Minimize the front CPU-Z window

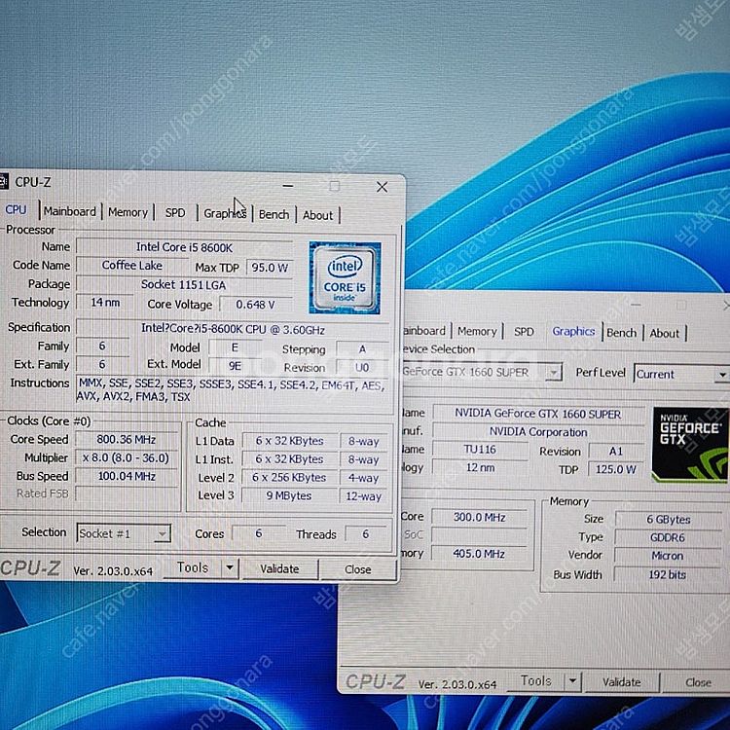288,186
